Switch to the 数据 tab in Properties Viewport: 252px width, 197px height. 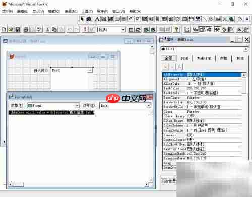click(184, 58)
